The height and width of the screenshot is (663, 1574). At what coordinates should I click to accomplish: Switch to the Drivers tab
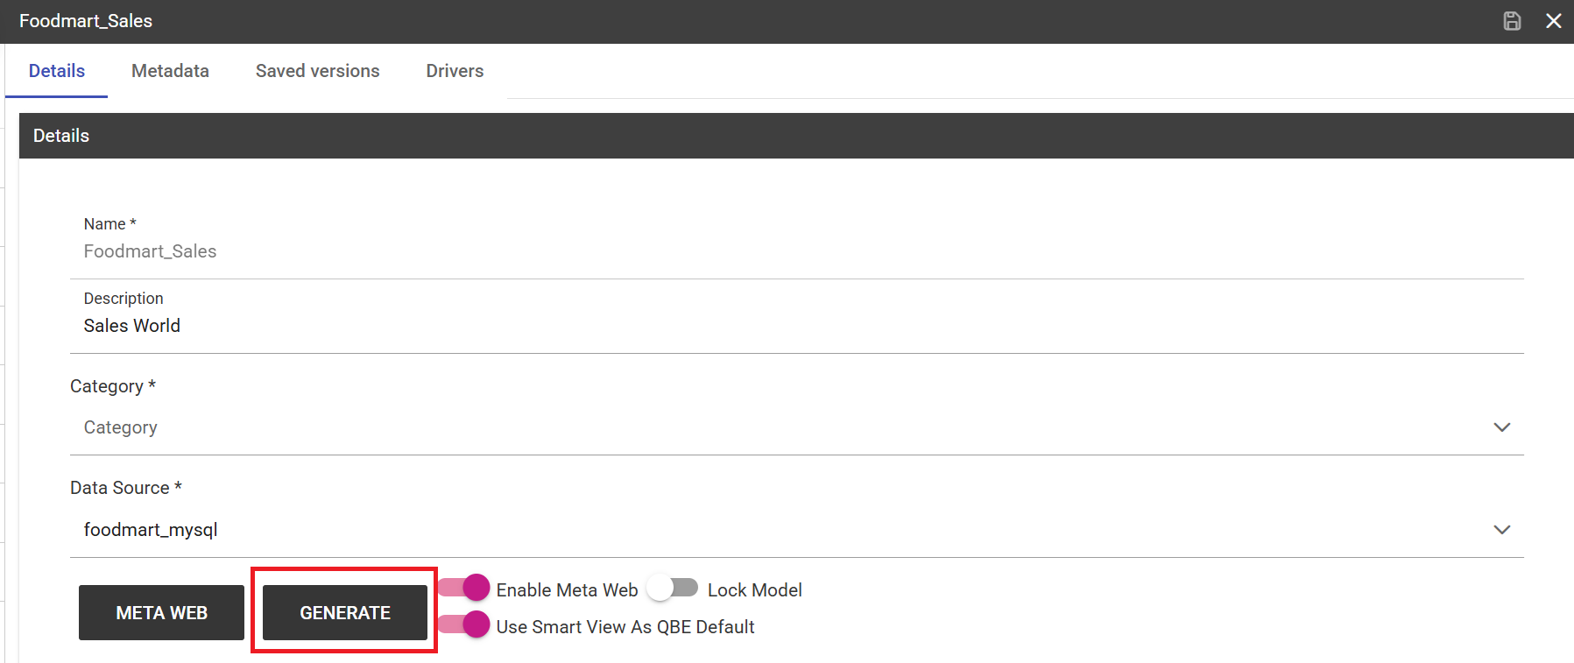point(455,71)
